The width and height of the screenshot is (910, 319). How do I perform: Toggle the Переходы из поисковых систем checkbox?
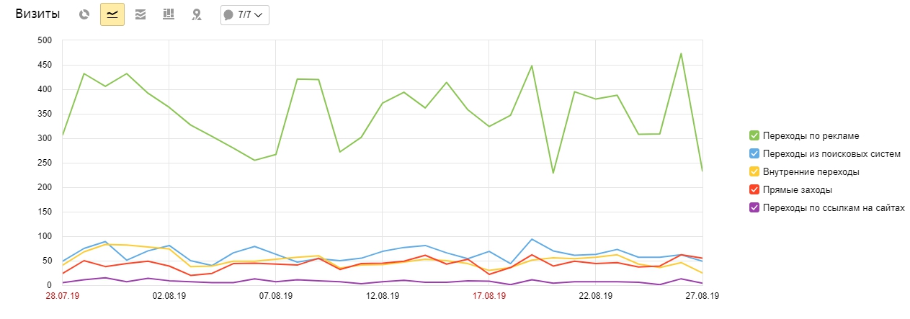click(754, 153)
